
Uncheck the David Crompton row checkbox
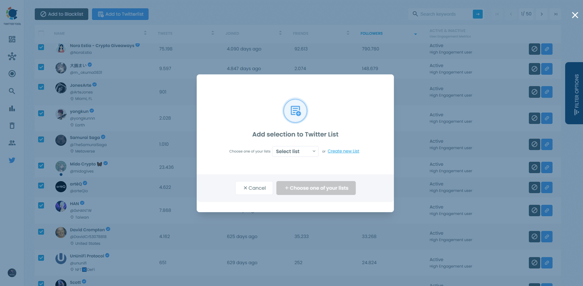(x=41, y=232)
